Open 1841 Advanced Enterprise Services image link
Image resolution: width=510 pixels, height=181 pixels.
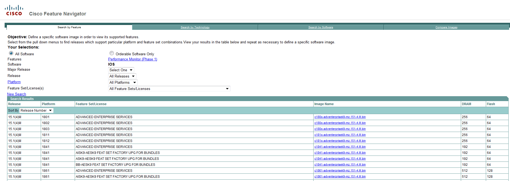click(340, 147)
